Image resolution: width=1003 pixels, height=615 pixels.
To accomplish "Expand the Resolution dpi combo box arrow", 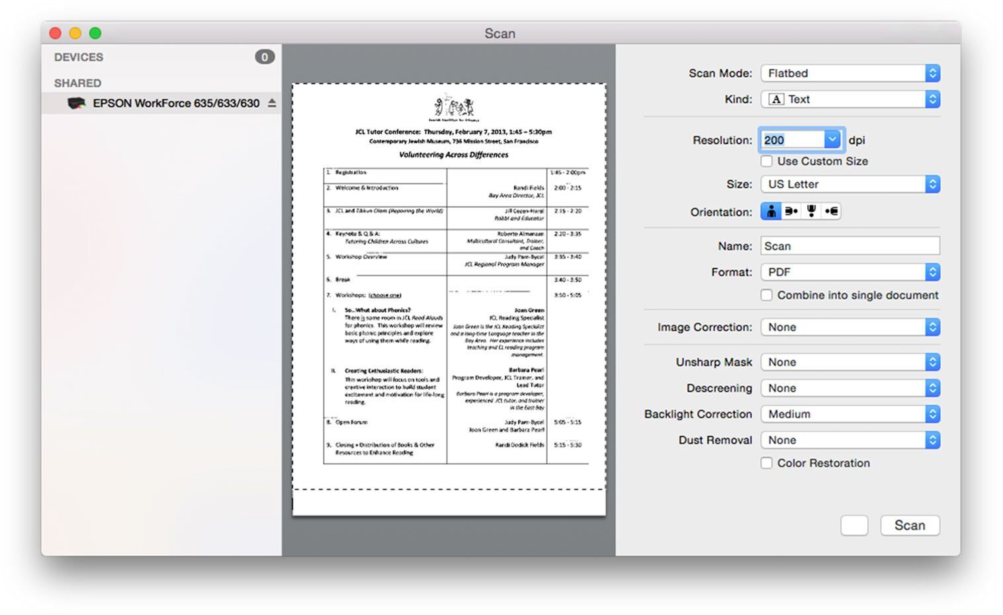I will (x=832, y=140).
